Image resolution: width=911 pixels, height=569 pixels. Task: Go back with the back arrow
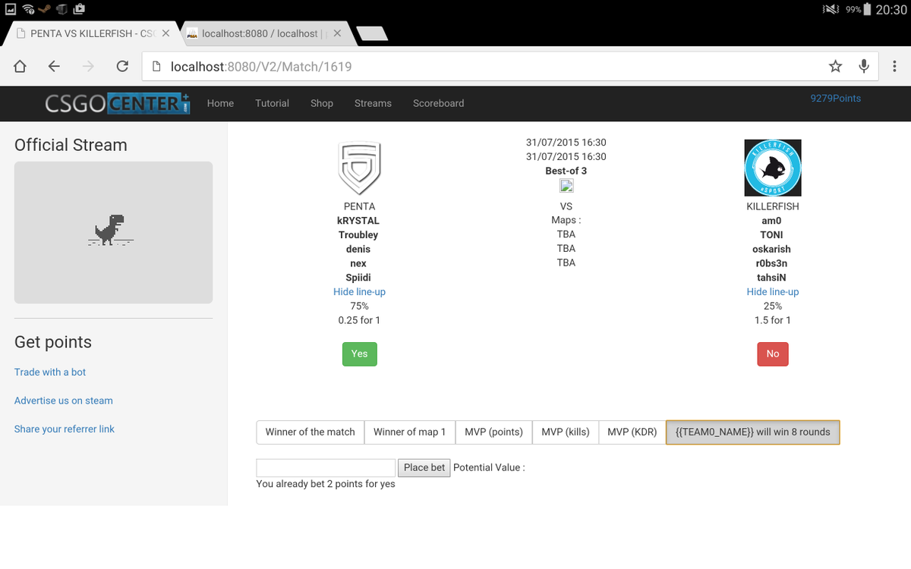click(x=54, y=67)
